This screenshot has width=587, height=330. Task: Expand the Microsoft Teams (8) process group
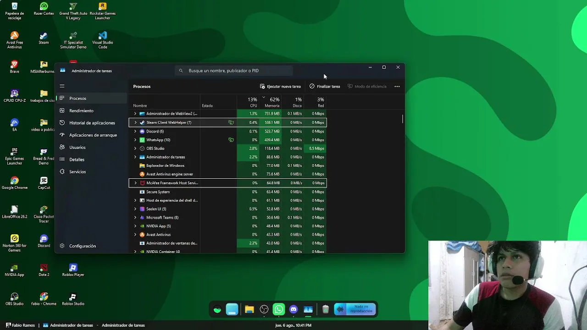point(135,217)
